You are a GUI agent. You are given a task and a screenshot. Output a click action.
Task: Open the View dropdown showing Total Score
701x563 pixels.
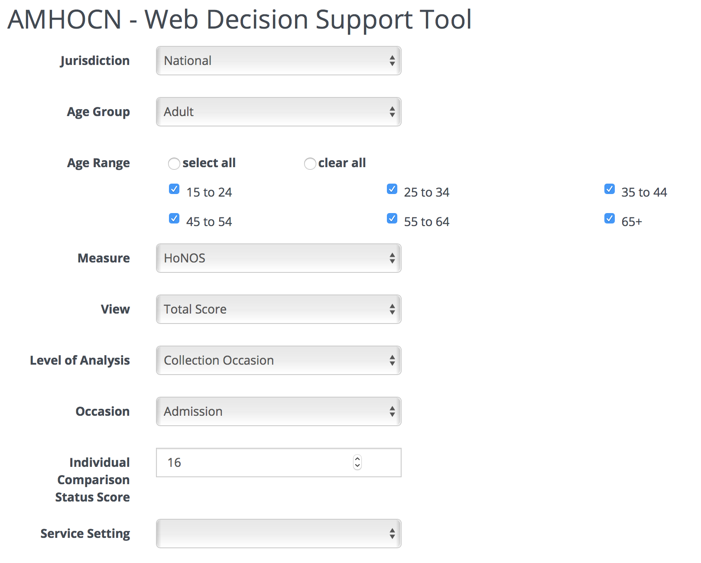pyautogui.click(x=279, y=309)
